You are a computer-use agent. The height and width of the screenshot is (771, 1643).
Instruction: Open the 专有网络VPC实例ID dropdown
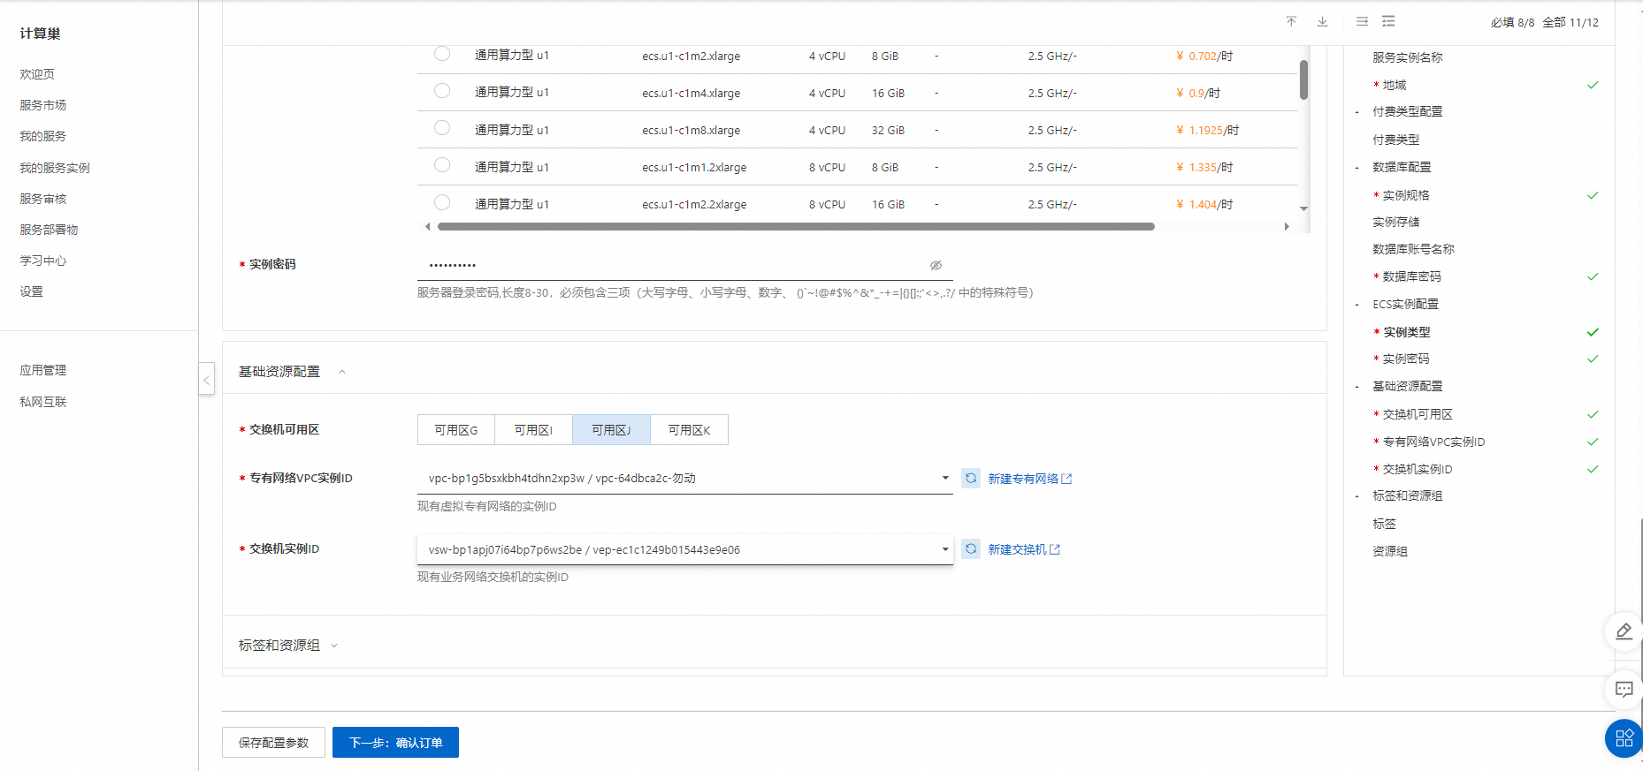click(684, 478)
